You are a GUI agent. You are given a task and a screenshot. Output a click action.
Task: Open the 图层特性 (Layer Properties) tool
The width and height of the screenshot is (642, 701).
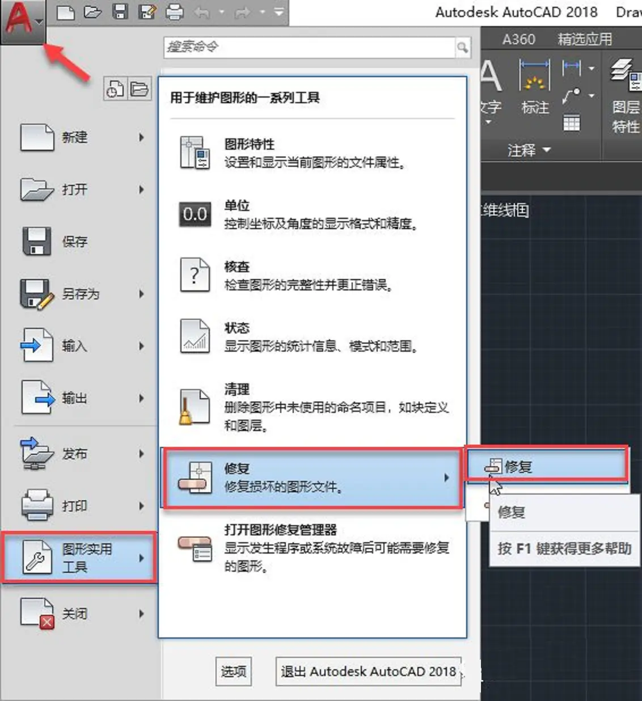[626, 96]
